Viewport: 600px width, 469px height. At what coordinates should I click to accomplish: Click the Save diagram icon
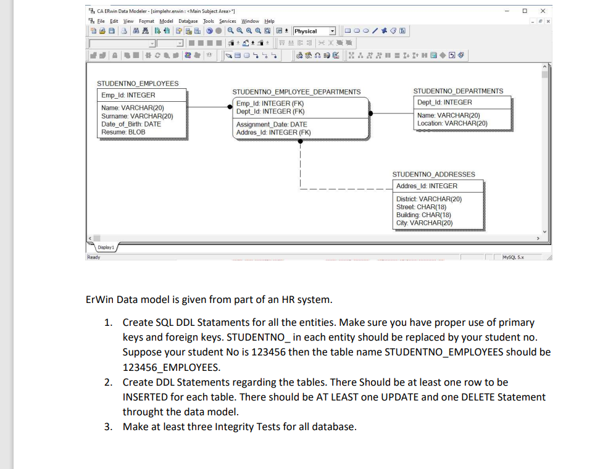112,31
